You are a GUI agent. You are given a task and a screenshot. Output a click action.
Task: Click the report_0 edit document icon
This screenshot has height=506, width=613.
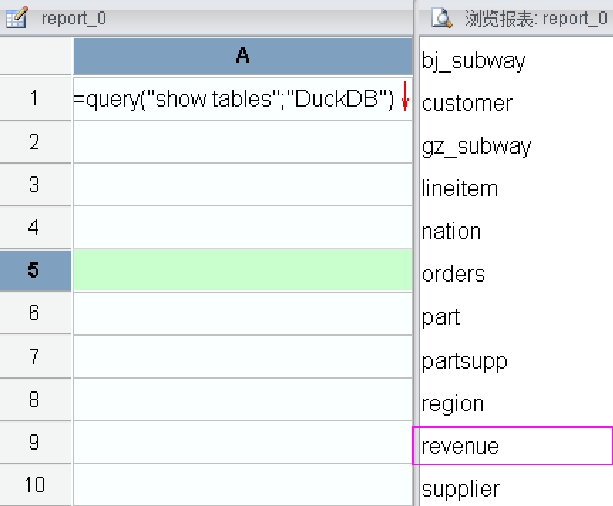[16, 18]
